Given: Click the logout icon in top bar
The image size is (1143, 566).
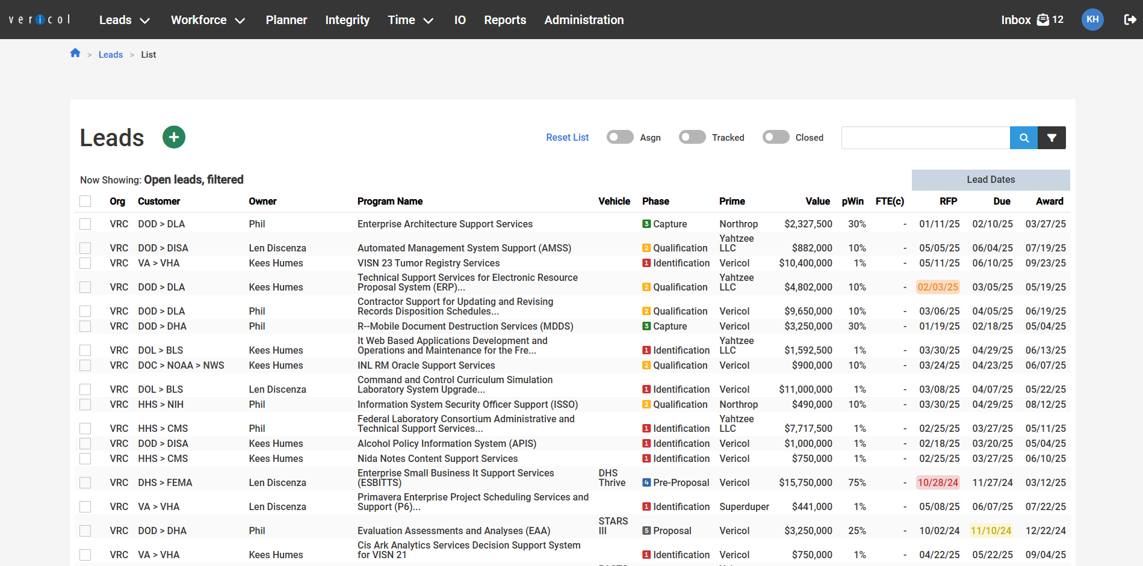Looking at the screenshot, I should [1130, 20].
